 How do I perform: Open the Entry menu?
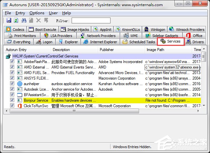[20, 13]
